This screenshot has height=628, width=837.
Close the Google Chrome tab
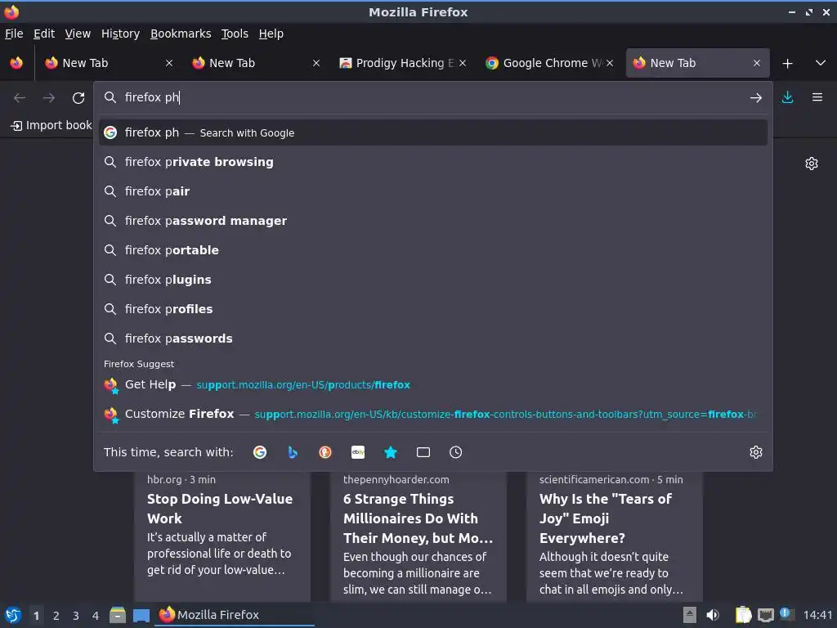pyautogui.click(x=610, y=63)
